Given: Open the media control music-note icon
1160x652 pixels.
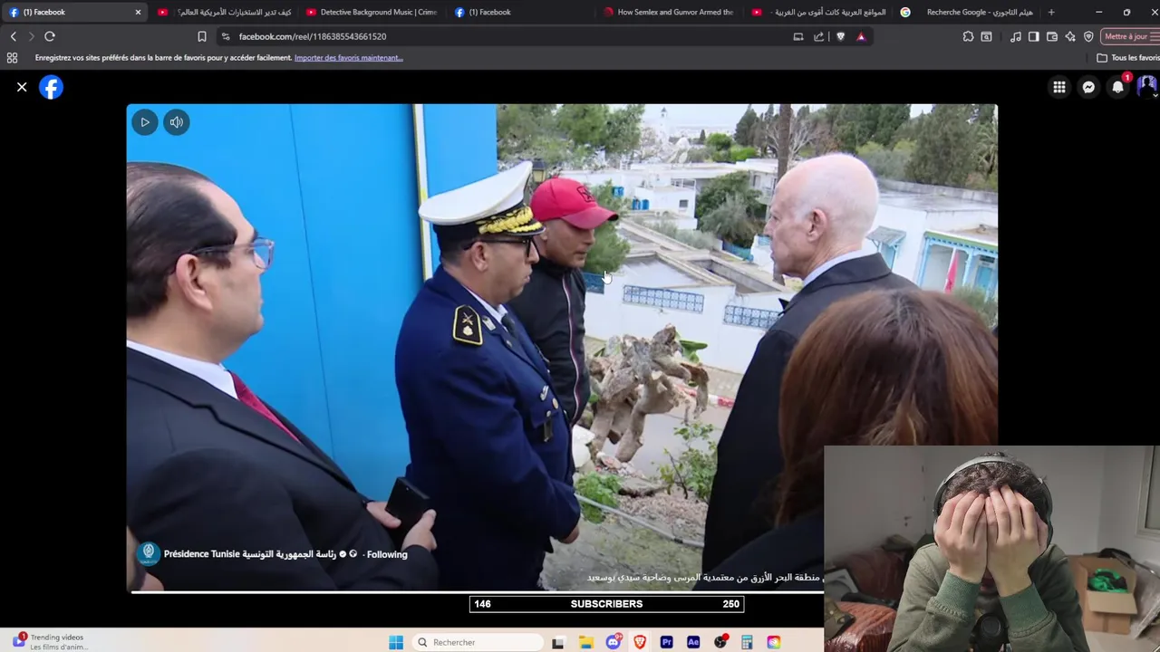Looking at the screenshot, I should (x=1015, y=36).
